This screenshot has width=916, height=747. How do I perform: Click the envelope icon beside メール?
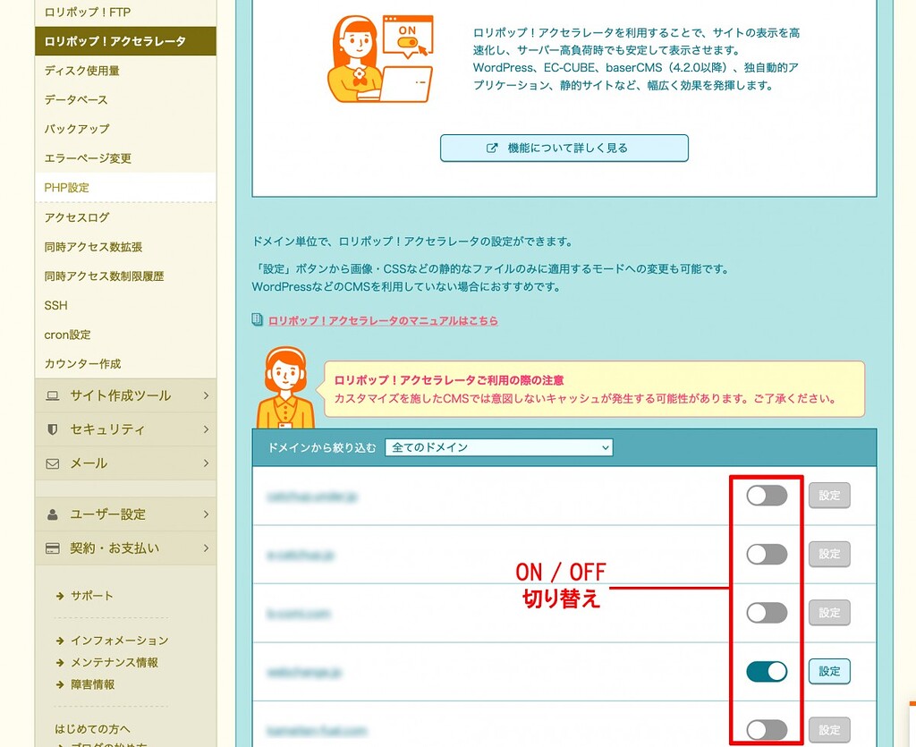coord(52,463)
